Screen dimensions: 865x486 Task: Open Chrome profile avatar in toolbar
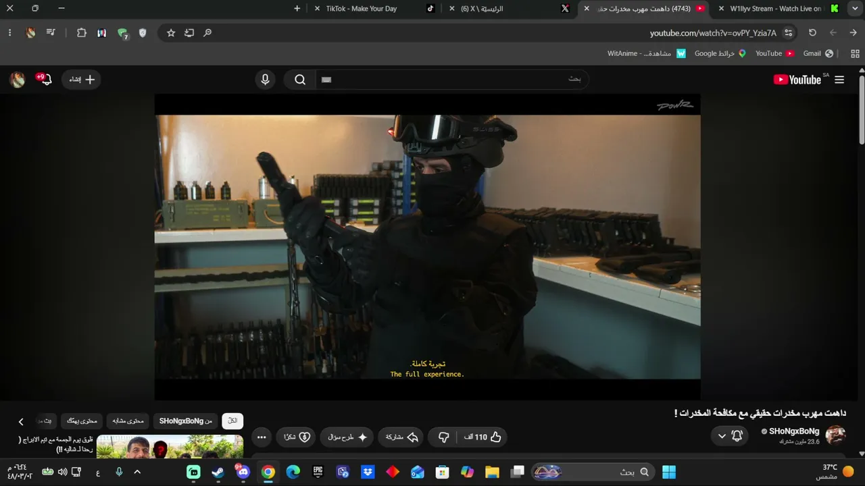point(30,32)
